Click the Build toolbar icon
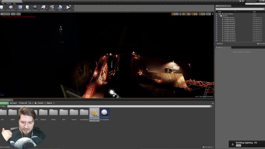This screenshot has width=265, height=149. (60, 8)
